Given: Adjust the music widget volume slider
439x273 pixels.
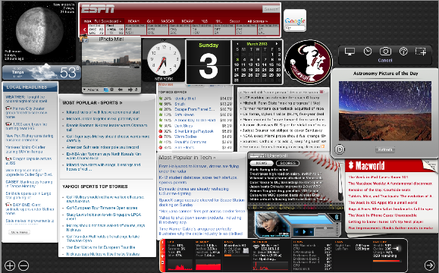Looking at the screenshot, I should (x=325, y=228).
